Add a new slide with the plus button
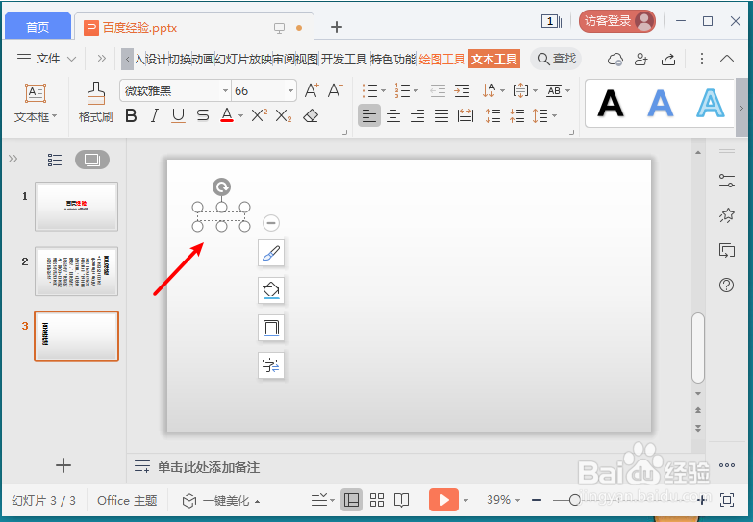Image resolution: width=753 pixels, height=522 pixels. pos(63,465)
